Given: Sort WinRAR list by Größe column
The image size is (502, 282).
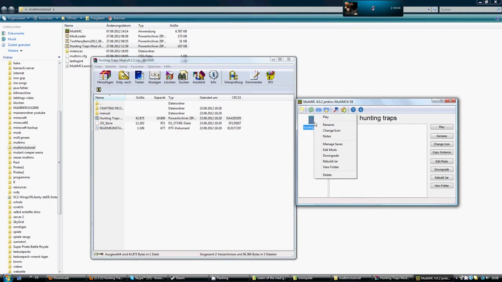Looking at the screenshot, I should pos(140,98).
